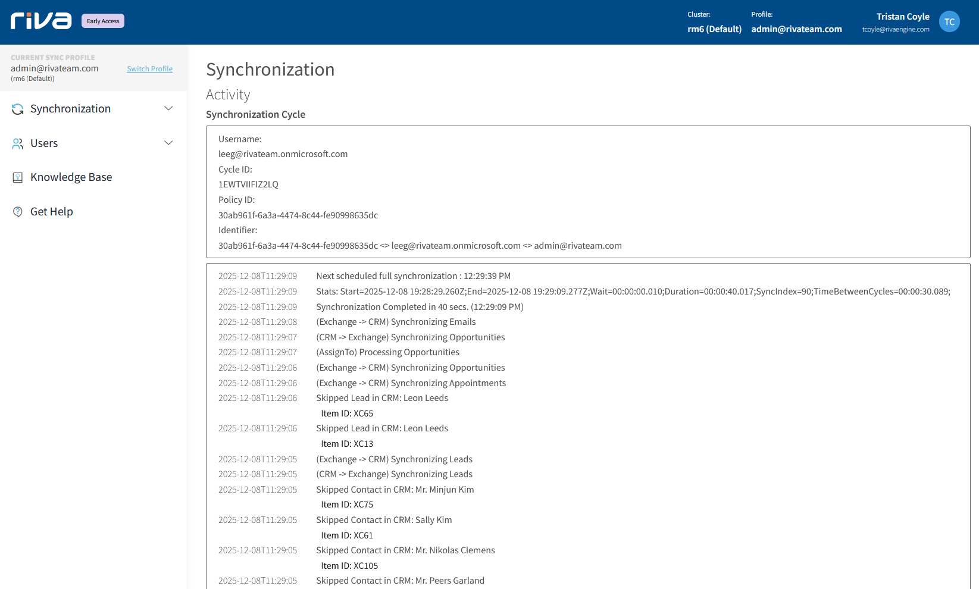Open the TC user avatar
The width and height of the screenshot is (979, 589).
point(949,22)
